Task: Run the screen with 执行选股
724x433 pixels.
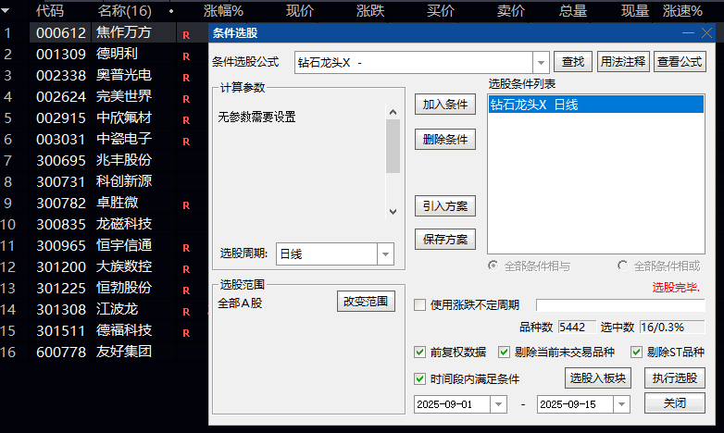Action: click(x=675, y=378)
